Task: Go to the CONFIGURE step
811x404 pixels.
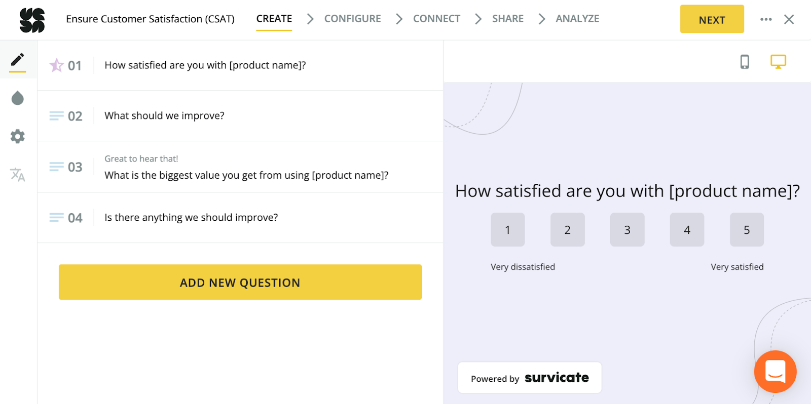Action: tap(352, 19)
